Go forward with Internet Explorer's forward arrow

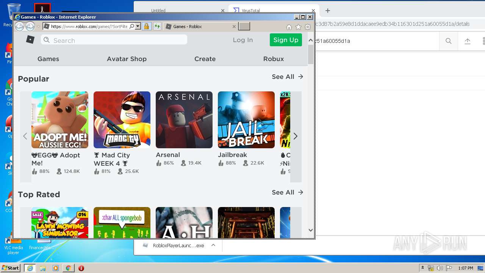(30, 26)
